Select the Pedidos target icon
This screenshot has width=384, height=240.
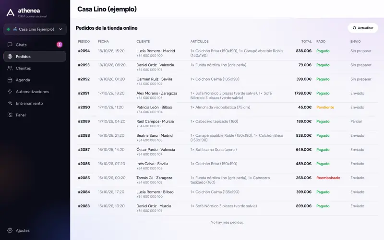point(10,56)
